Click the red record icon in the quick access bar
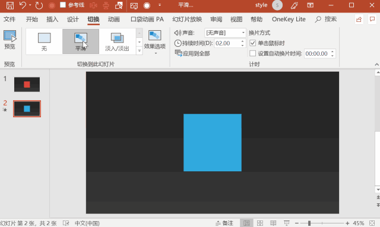Screen dimensions: 380x227 [x=52, y=5]
